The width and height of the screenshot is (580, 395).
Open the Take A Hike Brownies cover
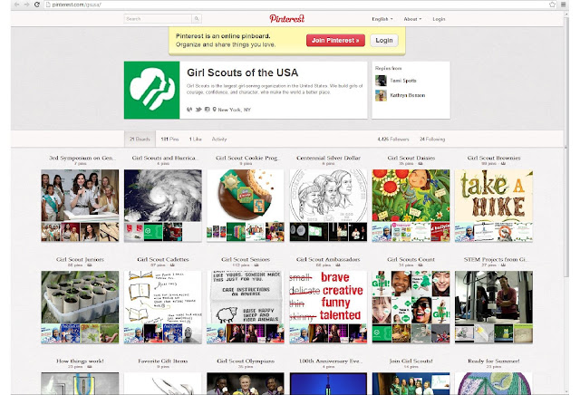coord(494,196)
